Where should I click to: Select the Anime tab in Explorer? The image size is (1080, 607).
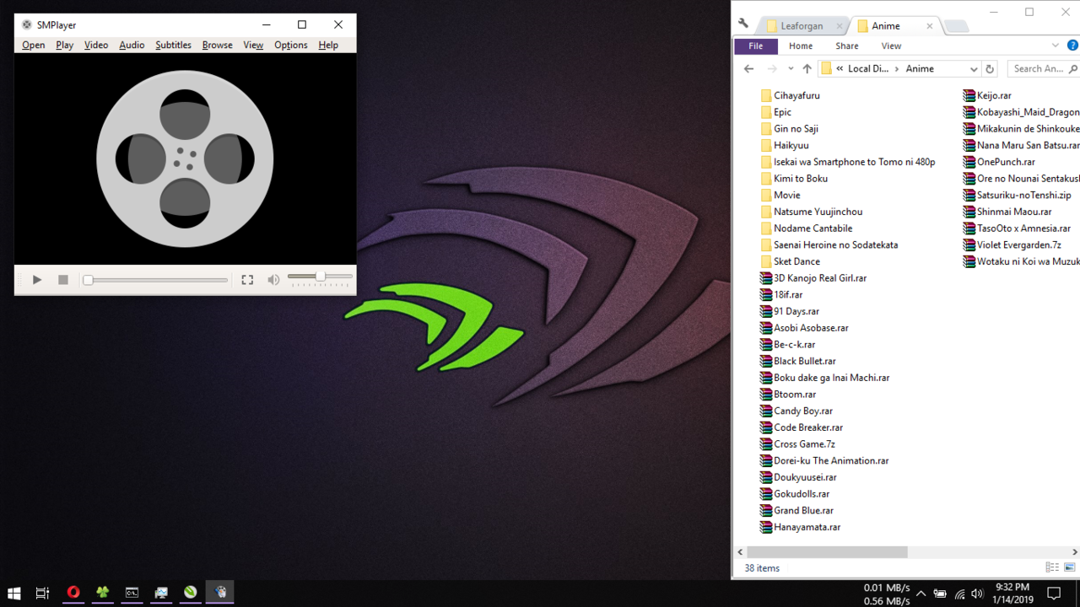(886, 26)
